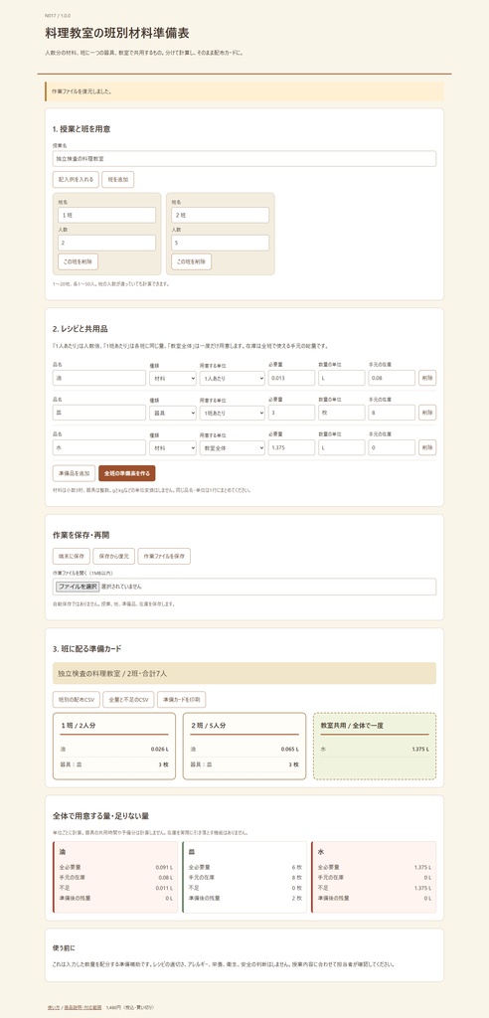Viewport: 489px width, 1018px height.
Task: Click the 手元の在庫 field showing 8
Action: [x=392, y=413]
